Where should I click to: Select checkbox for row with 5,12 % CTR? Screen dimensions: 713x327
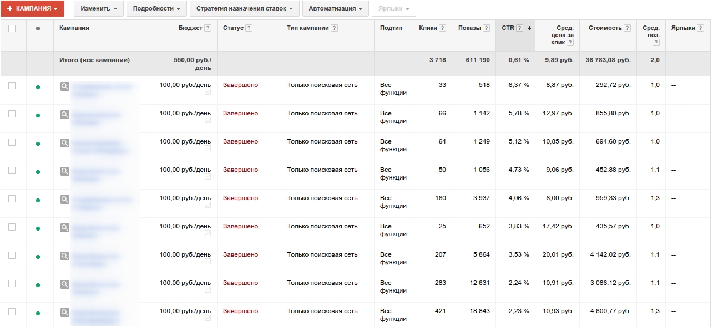click(12, 142)
